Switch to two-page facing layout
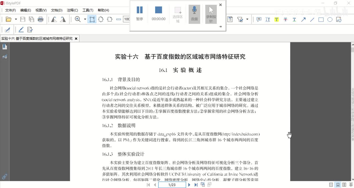354x188 pixels. 344,185
